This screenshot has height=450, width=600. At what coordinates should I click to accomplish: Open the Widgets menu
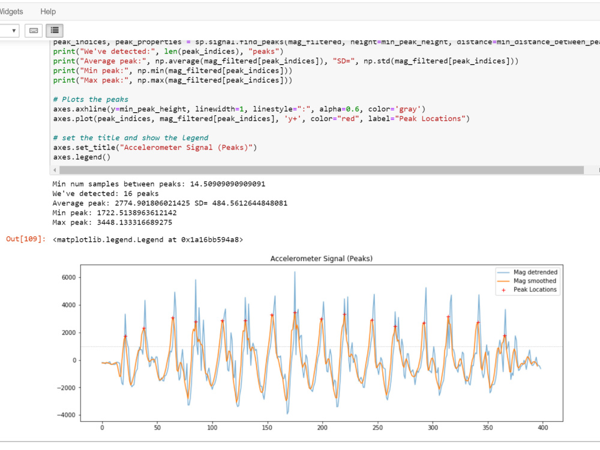(11, 11)
